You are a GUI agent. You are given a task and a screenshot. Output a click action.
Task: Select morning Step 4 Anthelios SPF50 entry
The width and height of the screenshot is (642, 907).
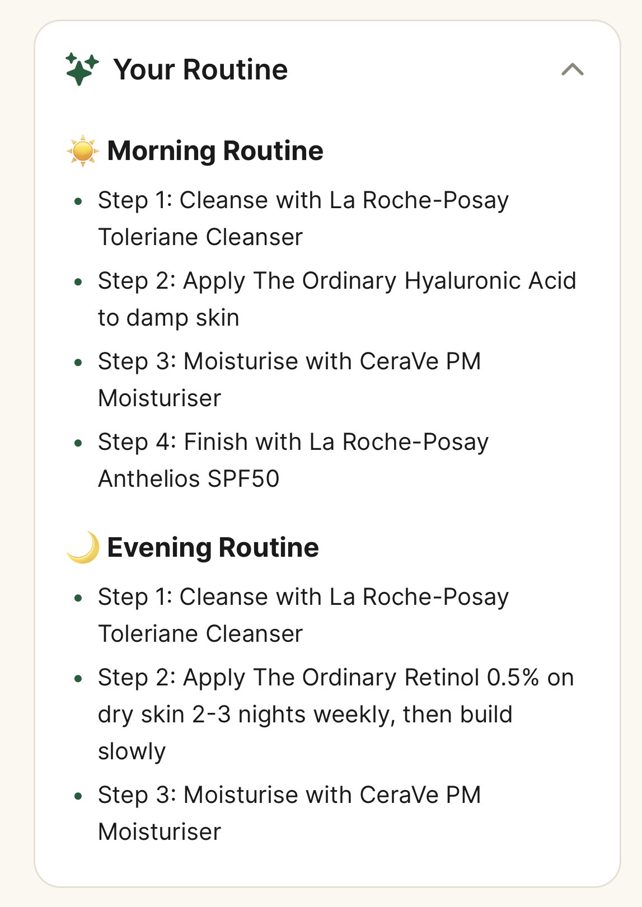tap(294, 460)
